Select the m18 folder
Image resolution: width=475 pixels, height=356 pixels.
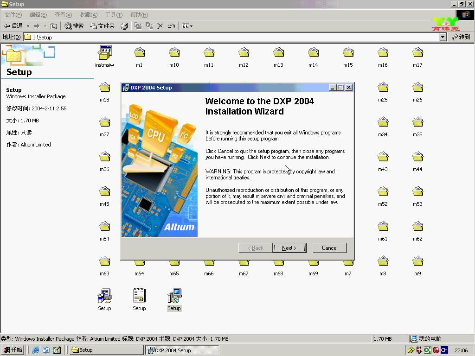coord(104,91)
